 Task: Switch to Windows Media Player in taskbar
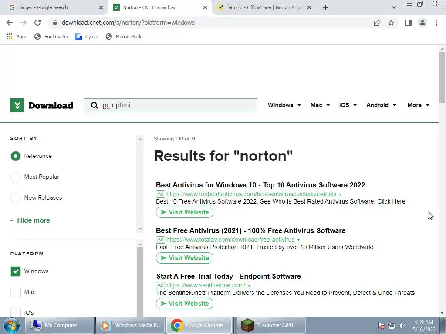pyautogui.click(x=130, y=325)
